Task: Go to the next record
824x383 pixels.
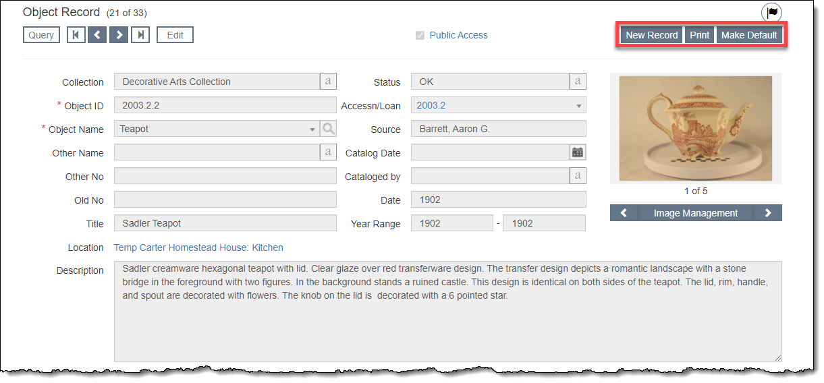Action: pyautogui.click(x=119, y=35)
